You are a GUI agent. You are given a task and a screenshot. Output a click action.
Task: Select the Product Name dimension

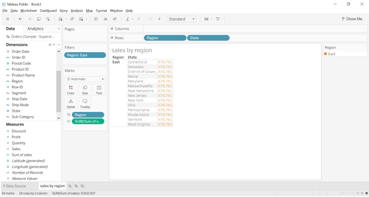tap(23, 75)
